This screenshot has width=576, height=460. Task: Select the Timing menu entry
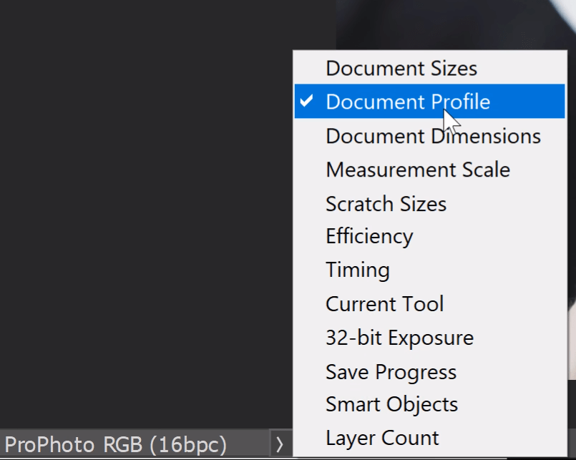coord(358,270)
